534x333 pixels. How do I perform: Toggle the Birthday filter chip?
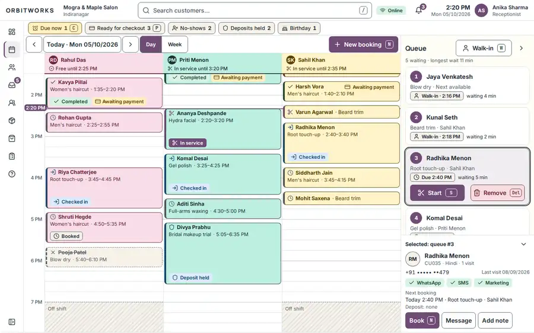(299, 28)
